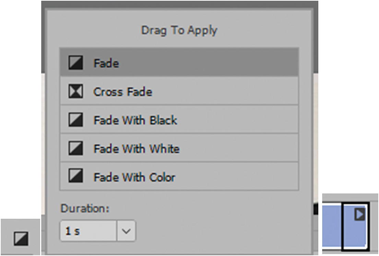Click the Fade With Color icon

point(75,177)
